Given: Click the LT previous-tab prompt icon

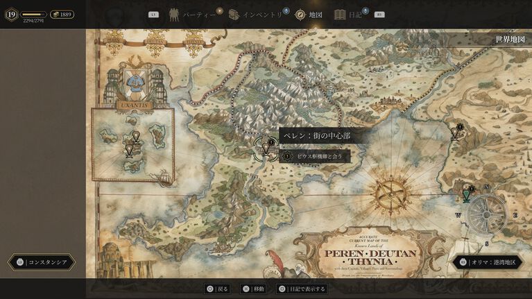Looking at the screenshot, I should [x=154, y=15].
